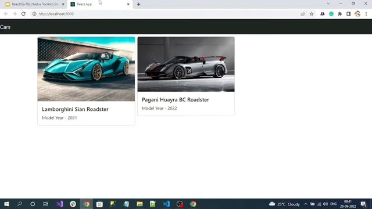Screen dimensions: 372x209
Task: Open the taskbar clock and date
Action: [x=348, y=204]
